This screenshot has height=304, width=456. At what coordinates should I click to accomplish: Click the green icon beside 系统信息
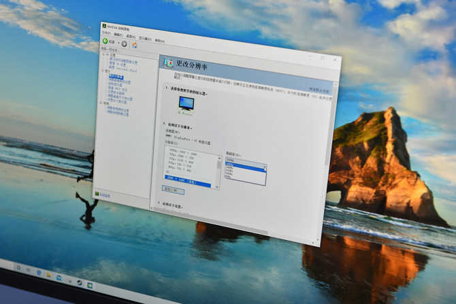click(97, 194)
